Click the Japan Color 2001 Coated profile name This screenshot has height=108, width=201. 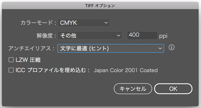coord(126,70)
